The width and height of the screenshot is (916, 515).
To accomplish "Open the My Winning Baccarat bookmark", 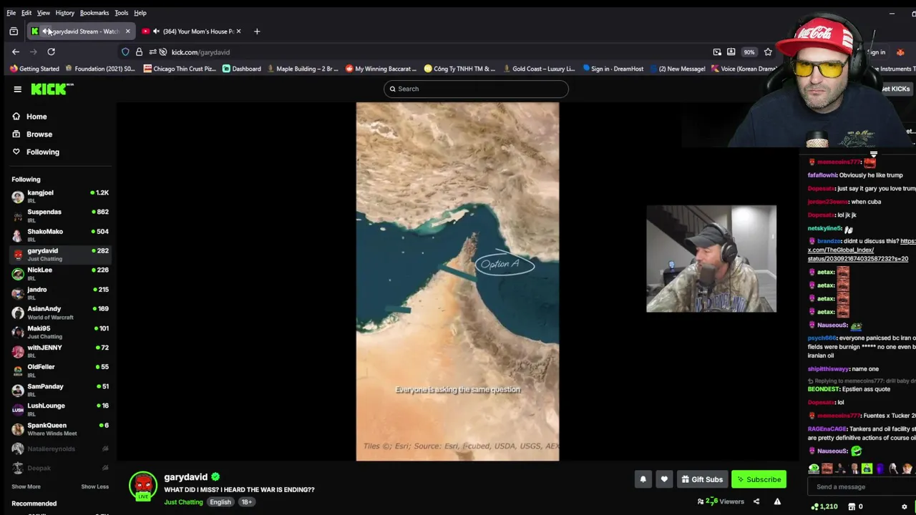I will point(381,69).
